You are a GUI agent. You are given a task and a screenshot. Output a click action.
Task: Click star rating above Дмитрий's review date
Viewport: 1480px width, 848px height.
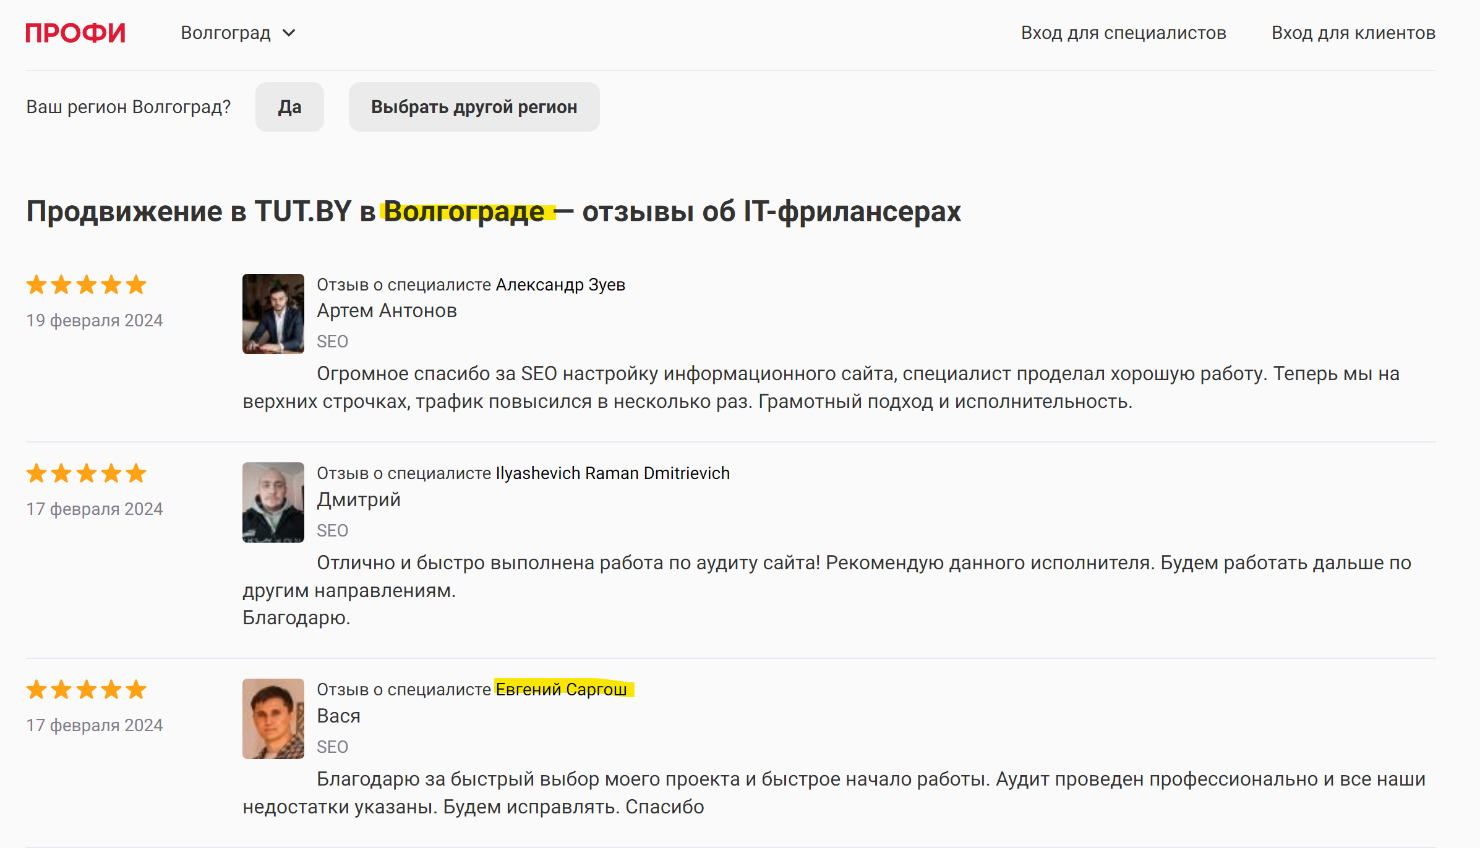point(86,473)
